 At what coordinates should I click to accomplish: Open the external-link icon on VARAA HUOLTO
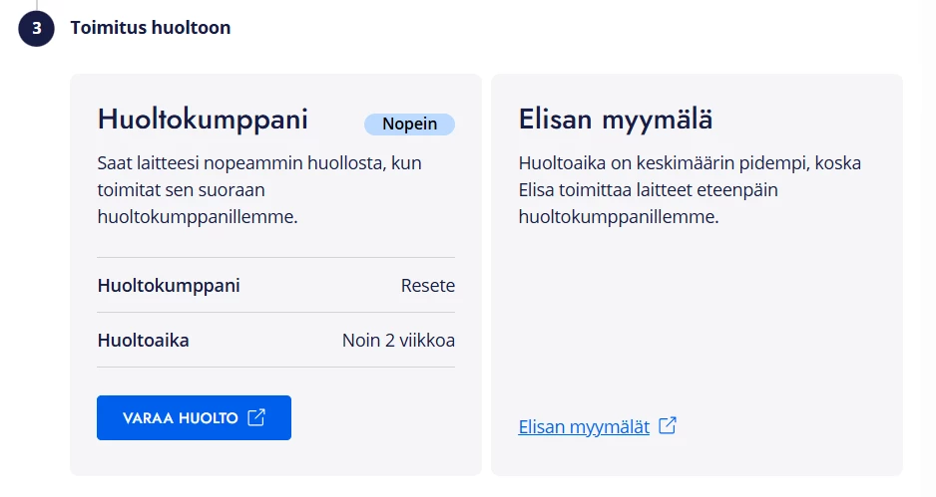[256, 417]
